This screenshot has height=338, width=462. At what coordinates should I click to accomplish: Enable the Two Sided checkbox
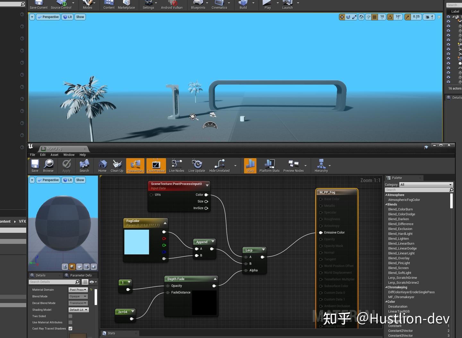click(70, 316)
